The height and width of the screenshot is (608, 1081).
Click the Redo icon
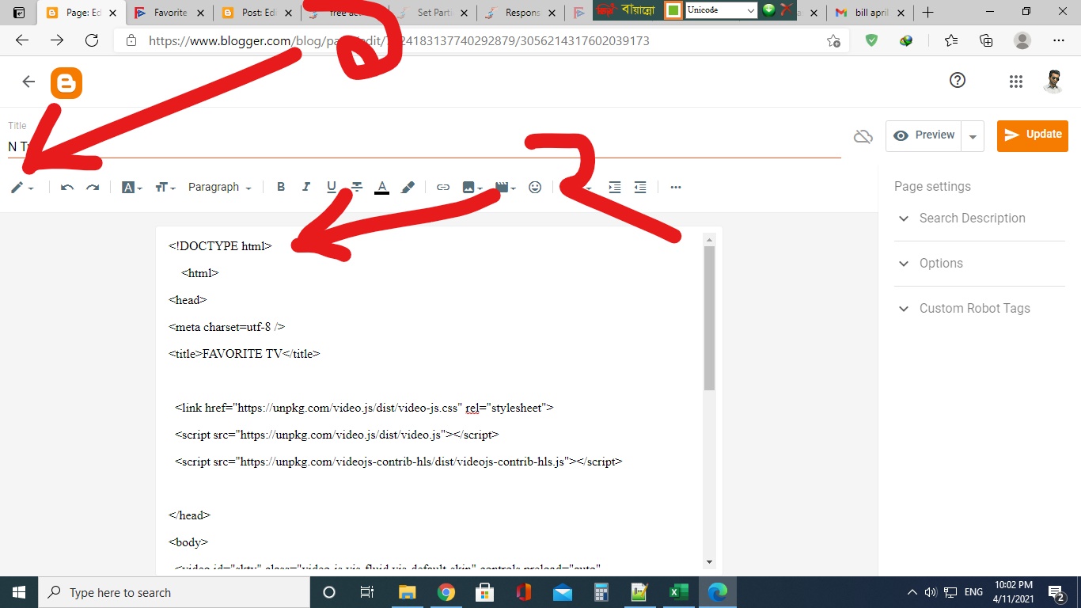tap(93, 187)
